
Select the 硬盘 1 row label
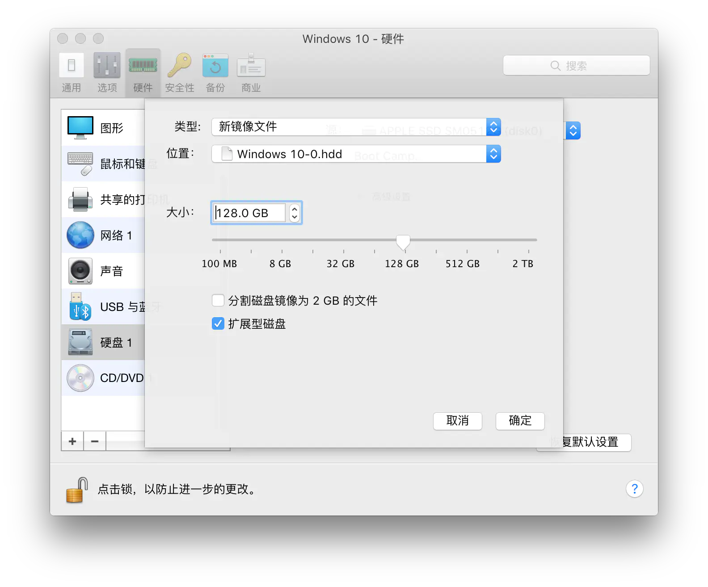coord(116,343)
